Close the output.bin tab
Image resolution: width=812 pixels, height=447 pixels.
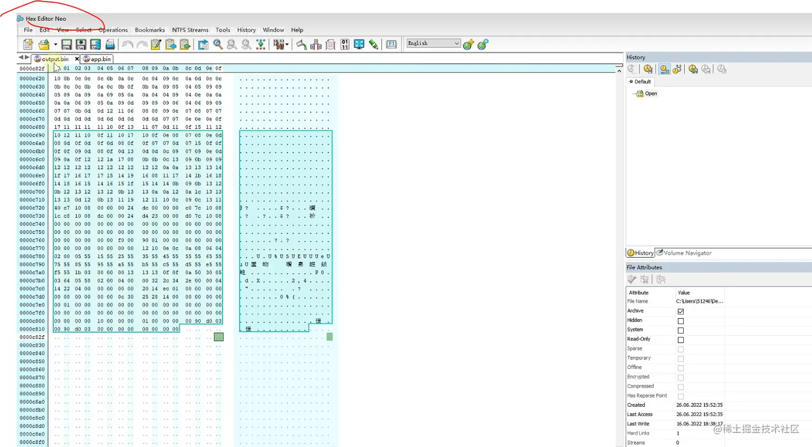pos(77,59)
